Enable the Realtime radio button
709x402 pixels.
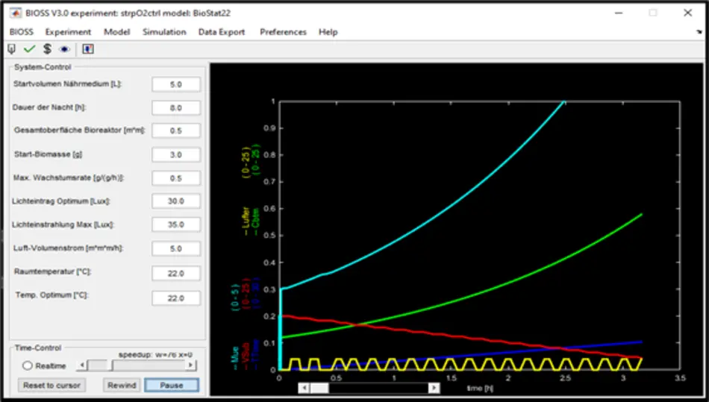point(28,365)
